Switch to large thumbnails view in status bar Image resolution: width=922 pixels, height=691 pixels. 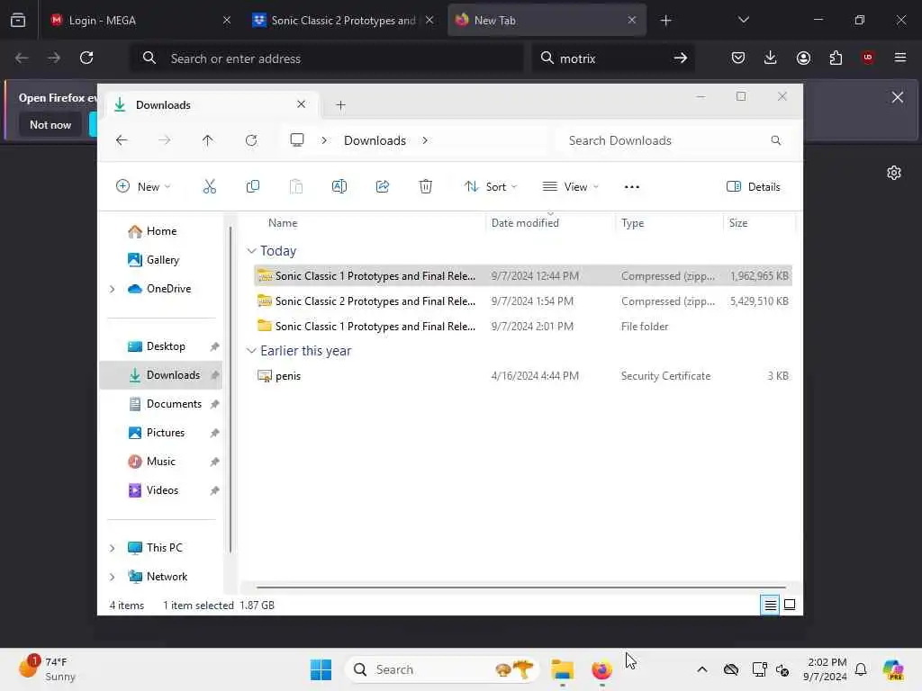[790, 605]
